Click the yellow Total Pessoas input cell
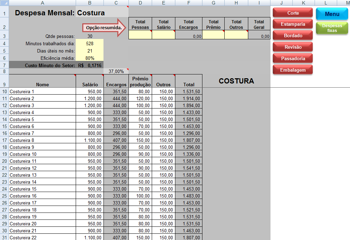 140,35
